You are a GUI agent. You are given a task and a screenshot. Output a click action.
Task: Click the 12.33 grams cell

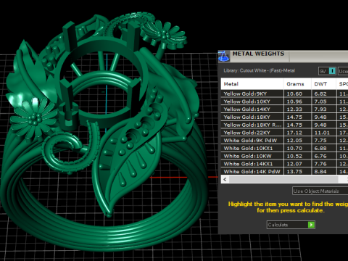[x=297, y=109]
